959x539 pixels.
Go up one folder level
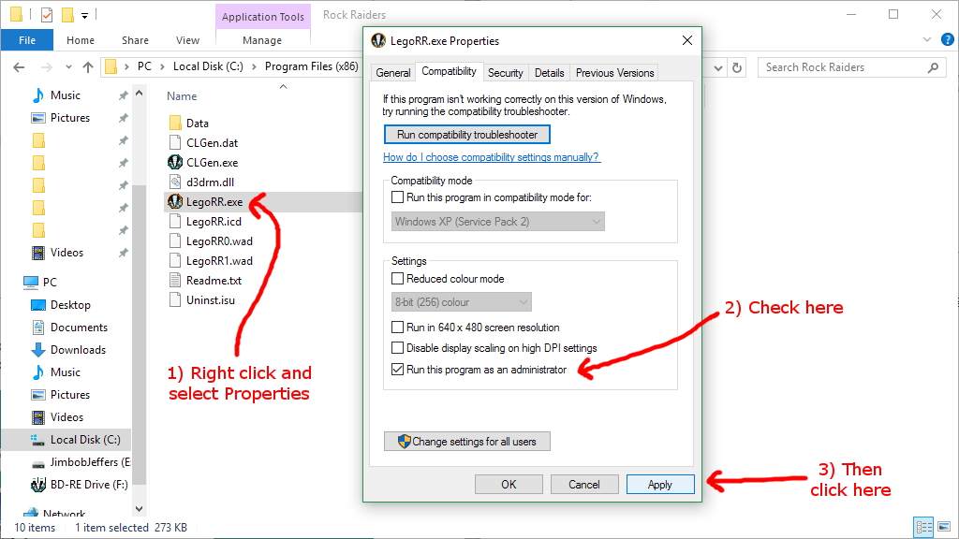pyautogui.click(x=88, y=67)
